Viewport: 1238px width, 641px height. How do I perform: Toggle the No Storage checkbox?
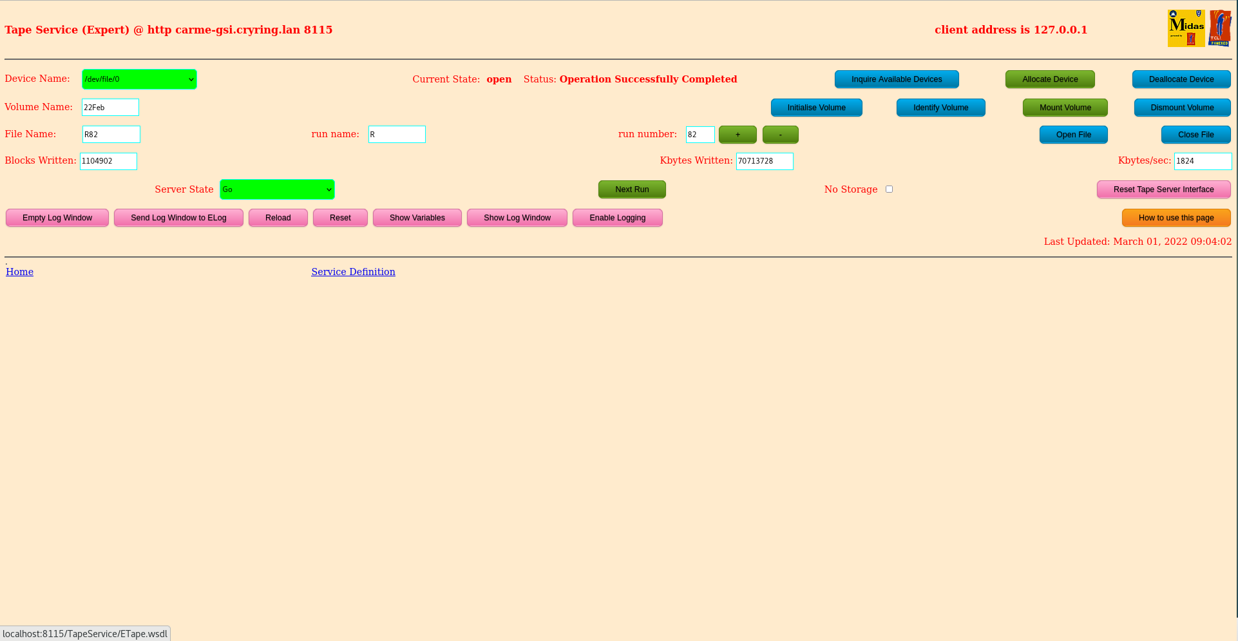[889, 189]
